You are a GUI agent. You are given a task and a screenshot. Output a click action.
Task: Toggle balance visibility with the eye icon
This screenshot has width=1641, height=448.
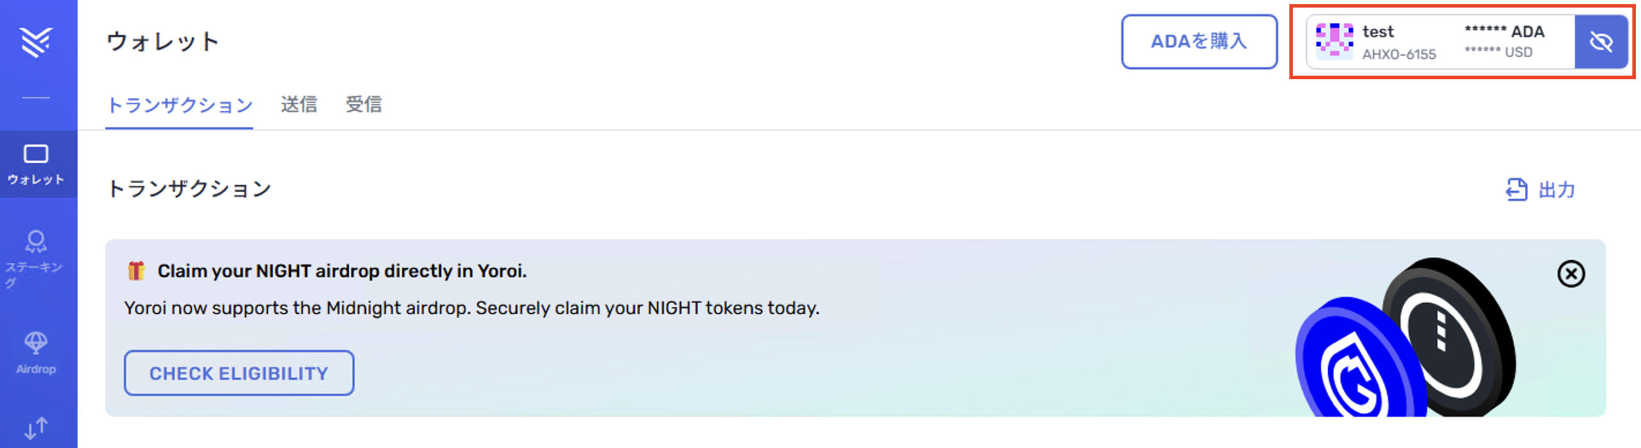tap(1601, 42)
